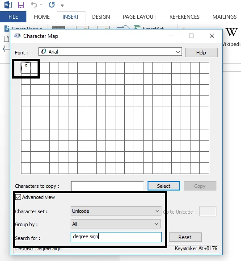Click the Characters to copy field

(107, 186)
